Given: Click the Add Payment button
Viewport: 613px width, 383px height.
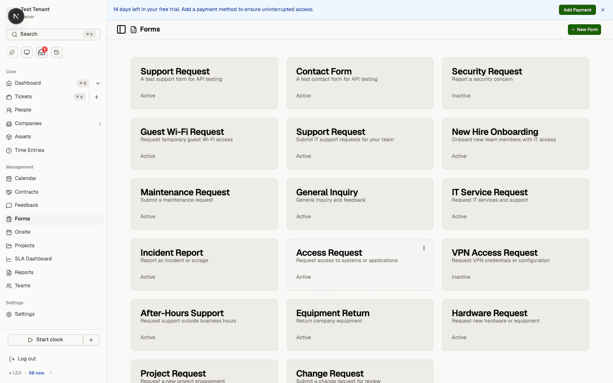Looking at the screenshot, I should tap(577, 9).
